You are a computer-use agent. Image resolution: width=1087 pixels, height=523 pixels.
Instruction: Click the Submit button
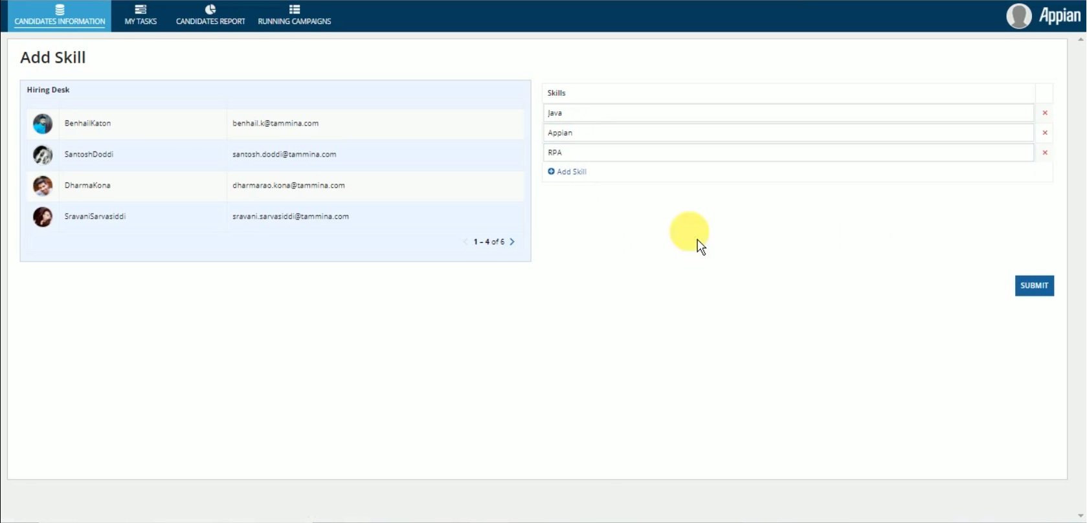click(x=1035, y=285)
